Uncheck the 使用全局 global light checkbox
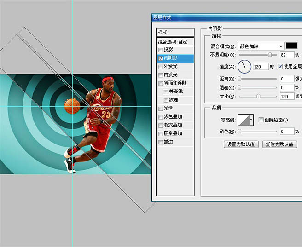The height and width of the screenshot is (247, 302). 280,67
